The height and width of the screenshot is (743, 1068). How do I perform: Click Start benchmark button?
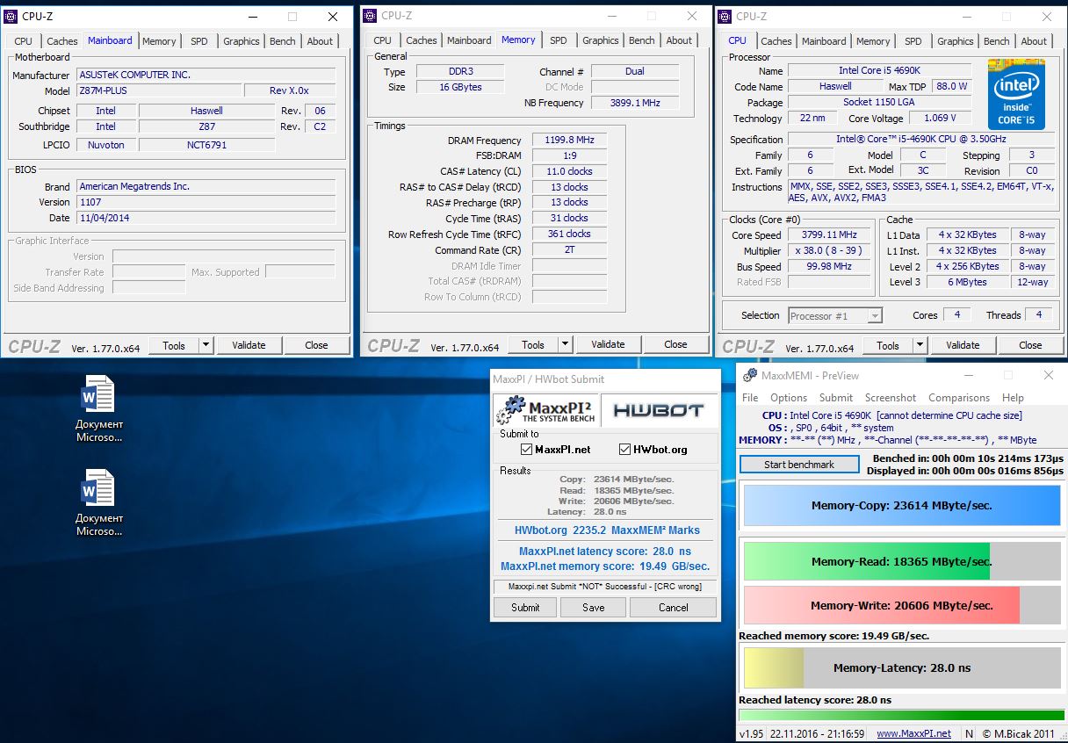click(799, 465)
